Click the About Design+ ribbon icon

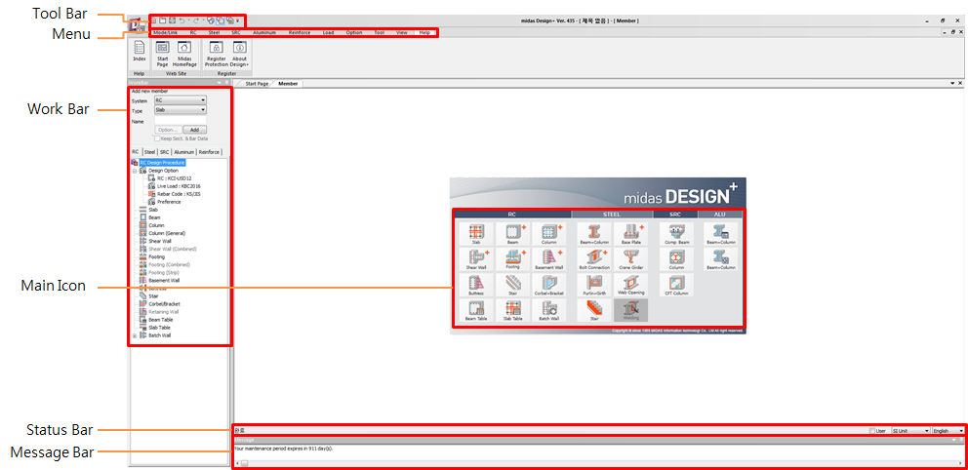tap(239, 53)
